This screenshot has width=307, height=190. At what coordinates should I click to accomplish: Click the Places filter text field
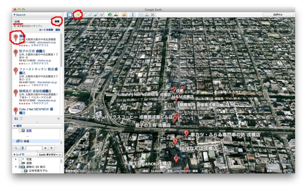pyautogui.click(x=34, y=148)
